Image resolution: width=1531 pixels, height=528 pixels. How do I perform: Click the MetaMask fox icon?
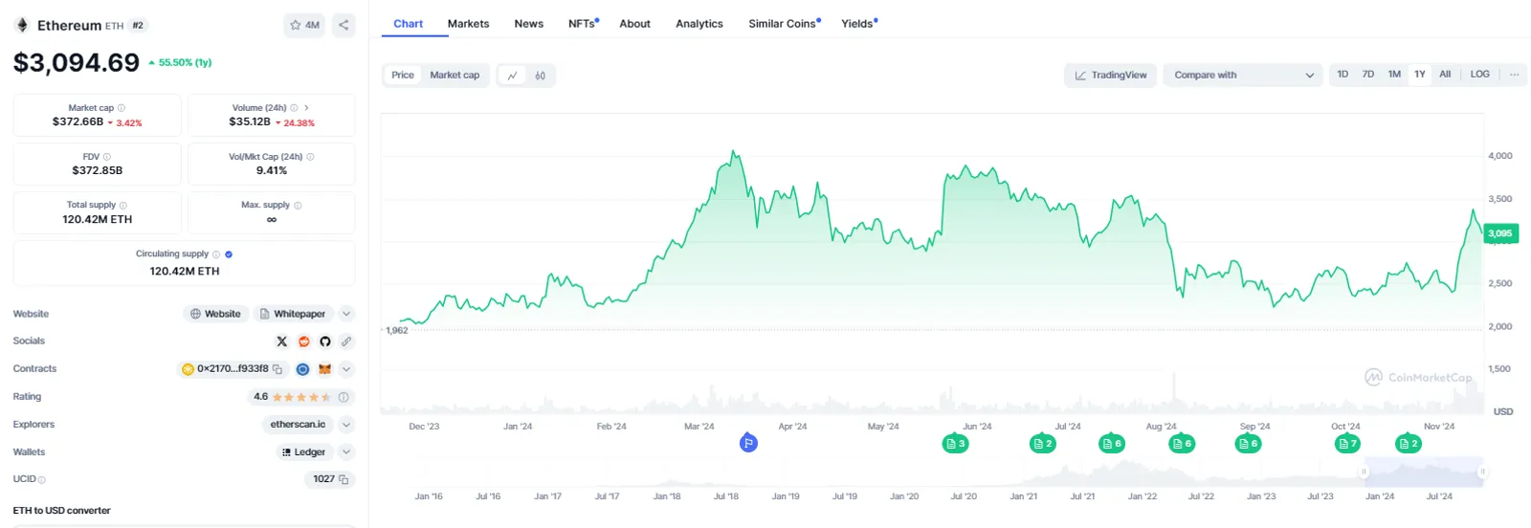pyautogui.click(x=324, y=369)
